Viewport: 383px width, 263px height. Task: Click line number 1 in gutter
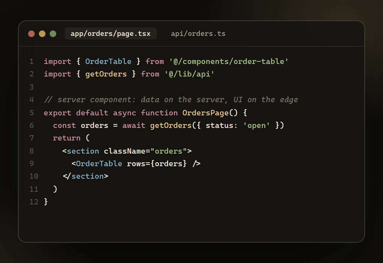[32, 62]
